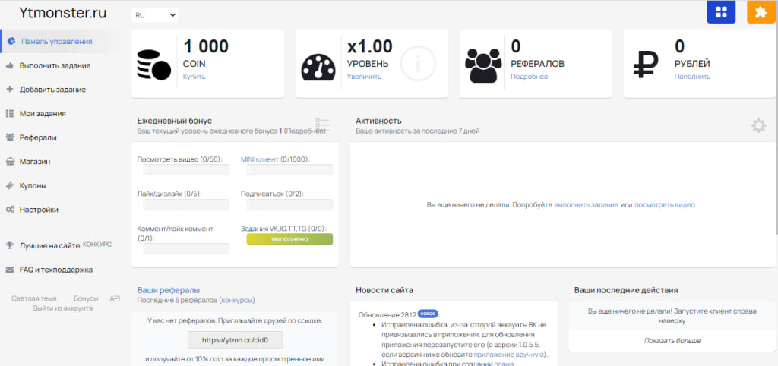Select Добавить задание in sidebar
This screenshot has width=778, height=366.
(52, 90)
